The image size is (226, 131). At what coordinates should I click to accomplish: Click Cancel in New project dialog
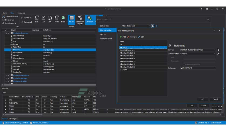tap(204, 106)
